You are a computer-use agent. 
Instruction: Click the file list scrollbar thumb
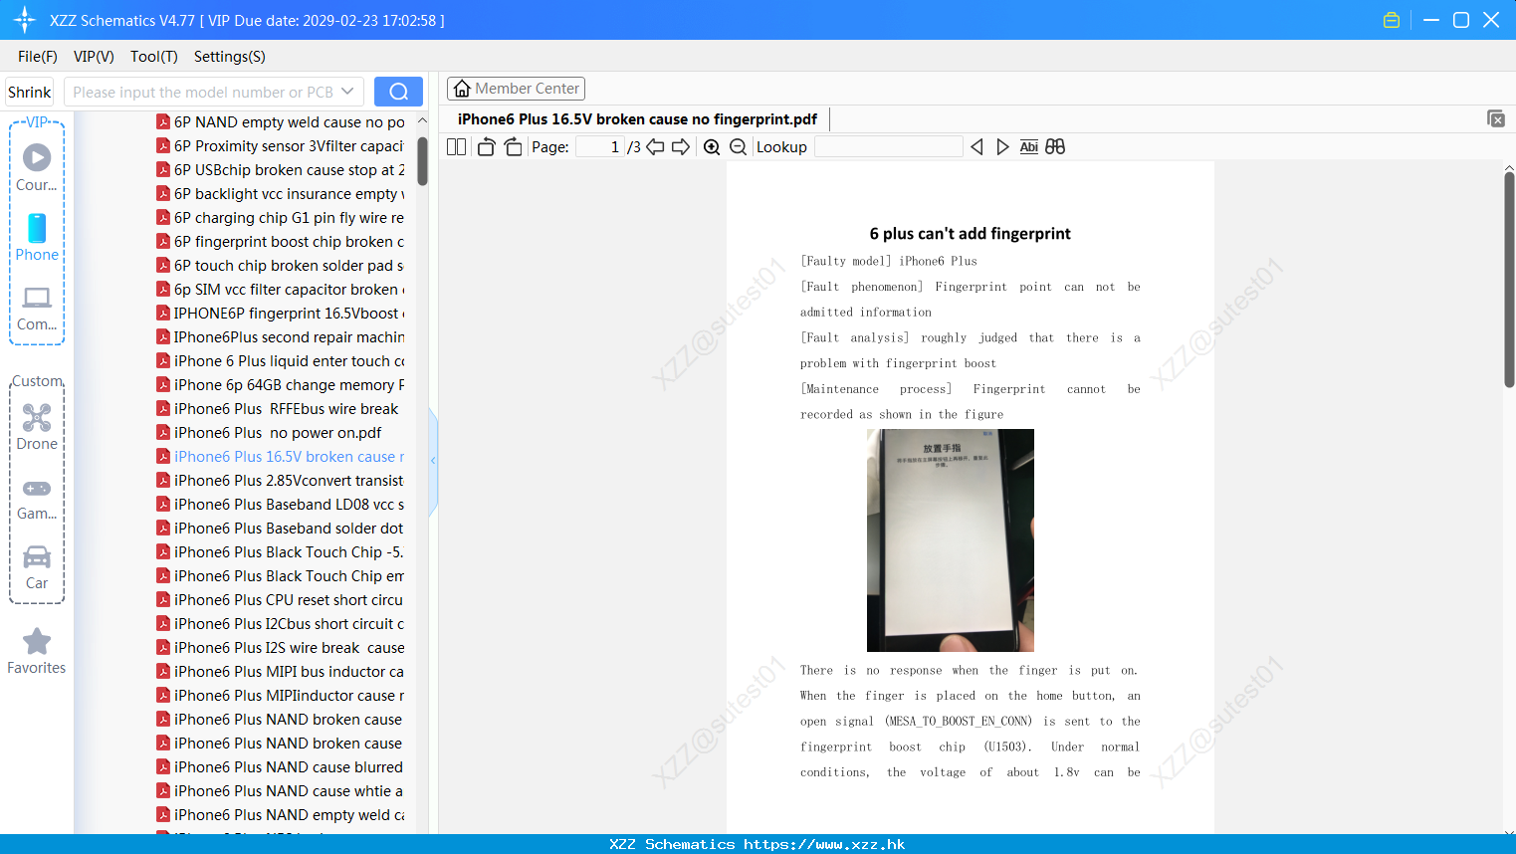[x=422, y=161]
